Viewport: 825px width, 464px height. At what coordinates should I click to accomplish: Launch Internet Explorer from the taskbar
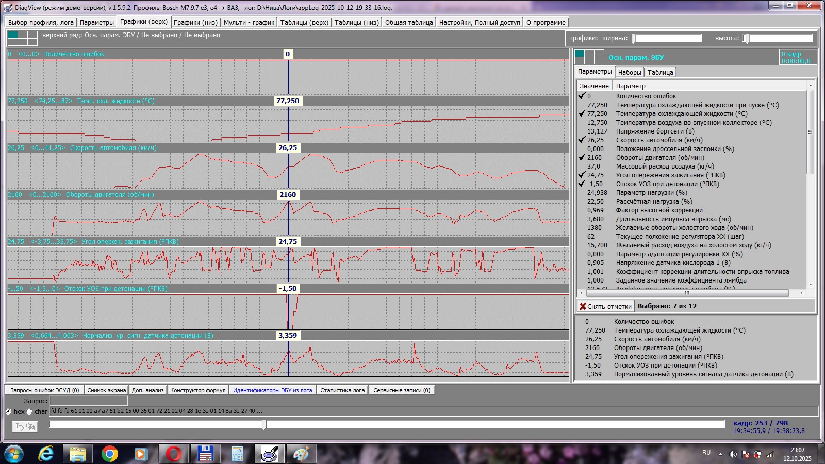click(x=46, y=454)
